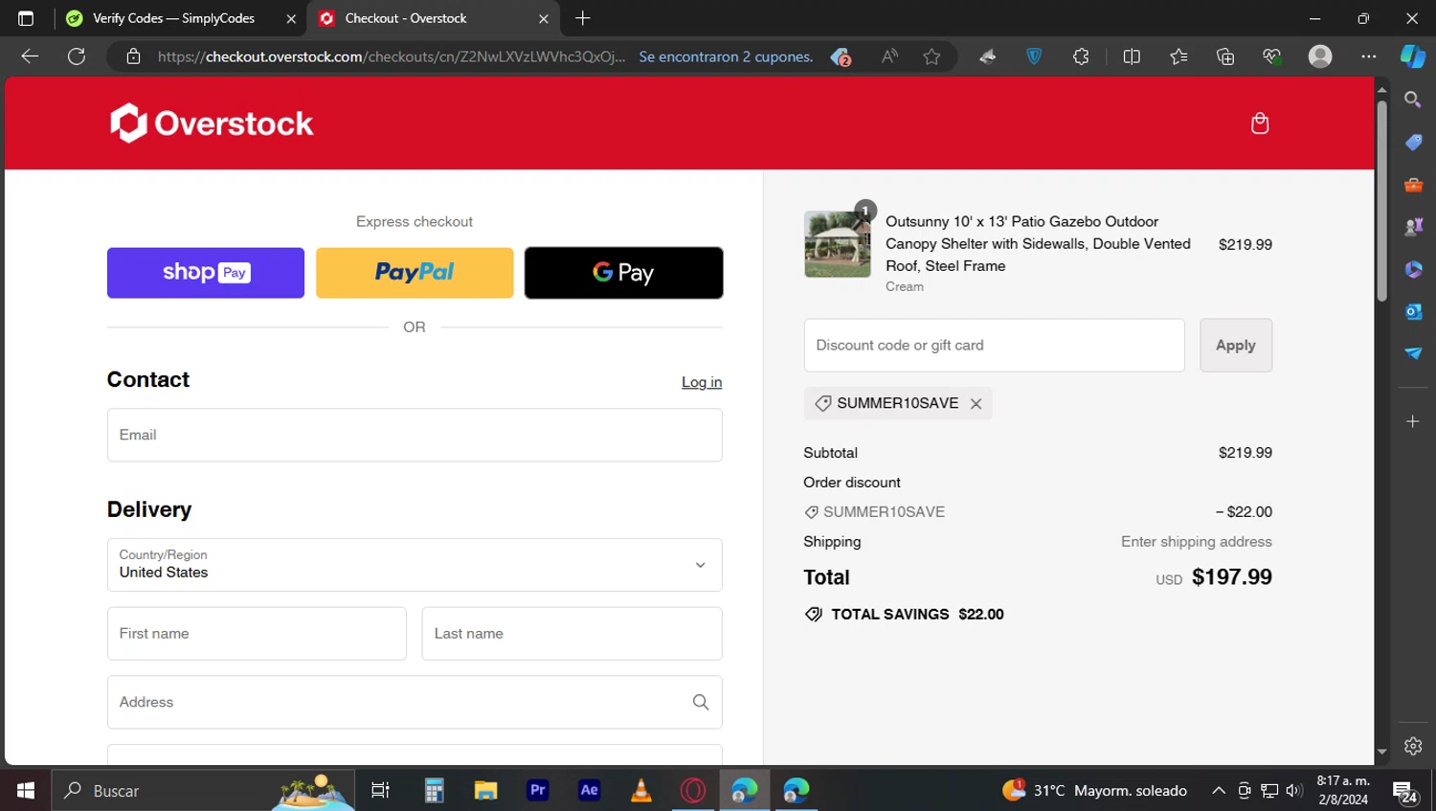Open sidebar Shopping tag icon

point(1413,142)
